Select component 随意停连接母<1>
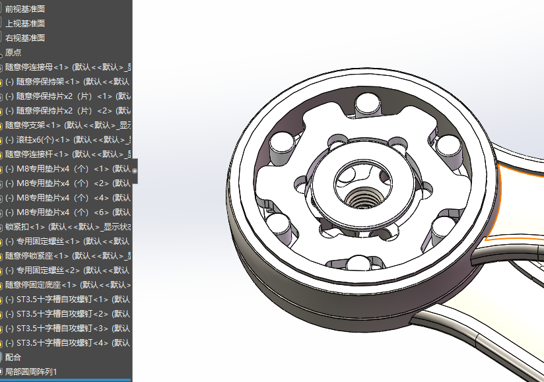The image size is (544, 382). [68, 67]
